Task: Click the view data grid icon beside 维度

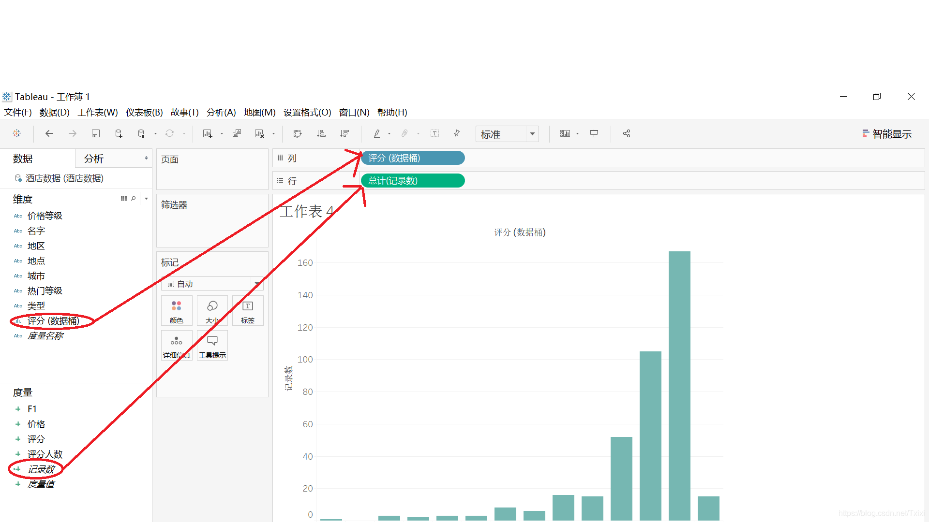Action: coord(124,199)
